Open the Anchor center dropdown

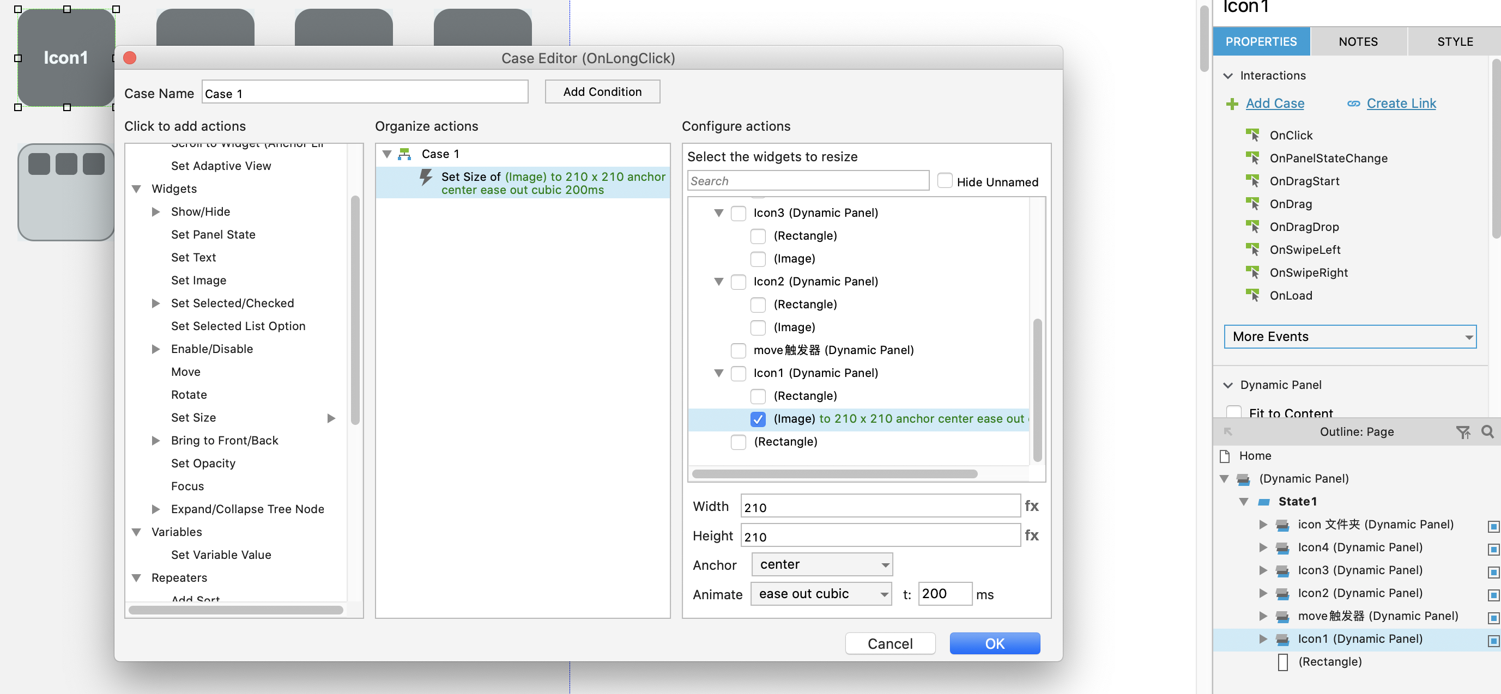(821, 564)
